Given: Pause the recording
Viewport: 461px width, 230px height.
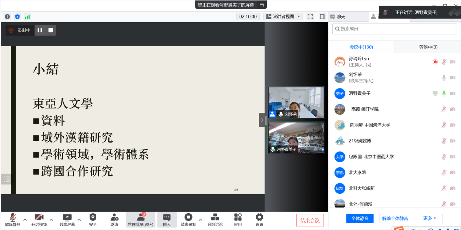Looking at the screenshot, I should [40, 30].
